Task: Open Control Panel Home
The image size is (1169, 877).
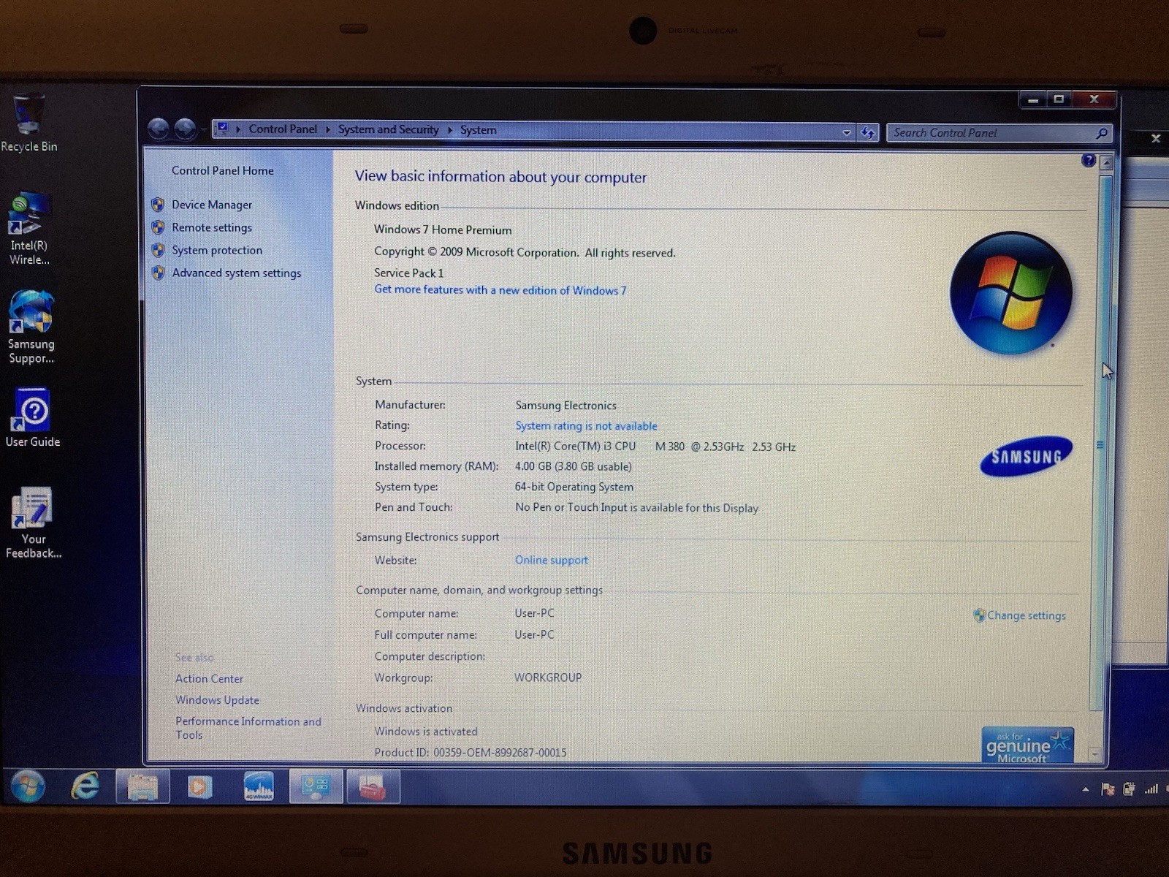Action: [223, 170]
